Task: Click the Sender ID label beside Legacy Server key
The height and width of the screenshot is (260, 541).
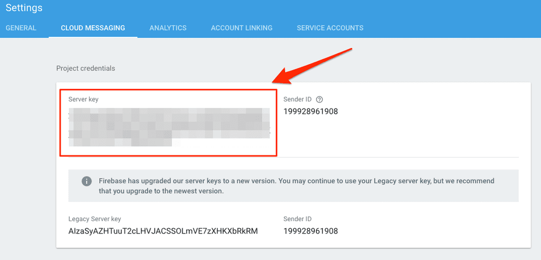Action: (297, 219)
